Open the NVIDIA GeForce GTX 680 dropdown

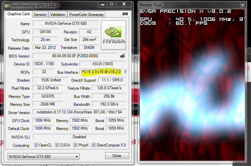pos(44,156)
